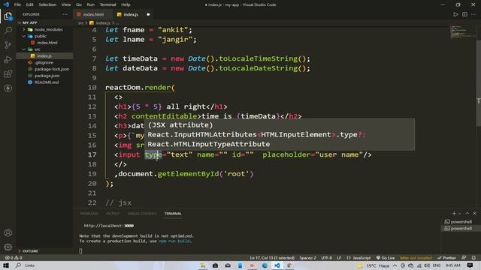Image resolution: width=481 pixels, height=270 pixels.
Task: Open the Chrome taskbar icon
Action: [x=289, y=265]
